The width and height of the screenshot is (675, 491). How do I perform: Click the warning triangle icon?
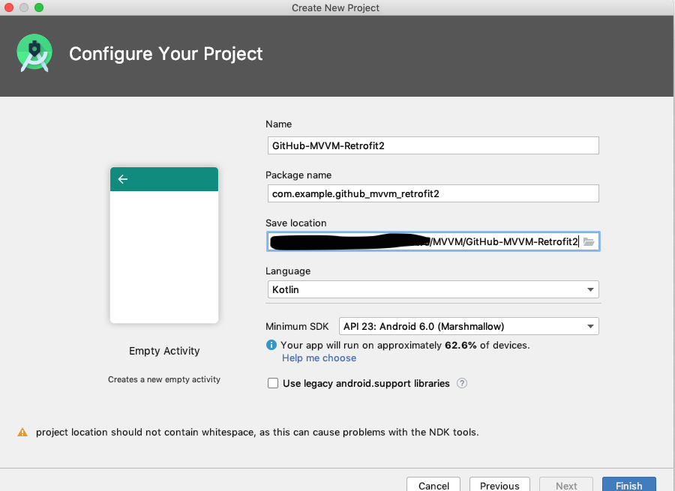(x=22, y=432)
